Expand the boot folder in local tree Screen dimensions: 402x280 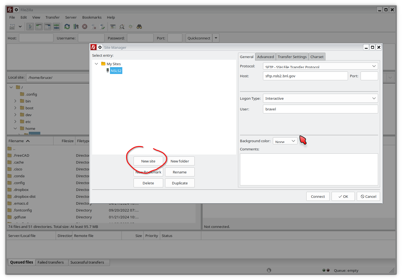15,108
